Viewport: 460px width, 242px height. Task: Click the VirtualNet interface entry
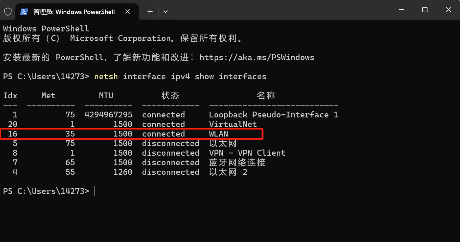233,124
